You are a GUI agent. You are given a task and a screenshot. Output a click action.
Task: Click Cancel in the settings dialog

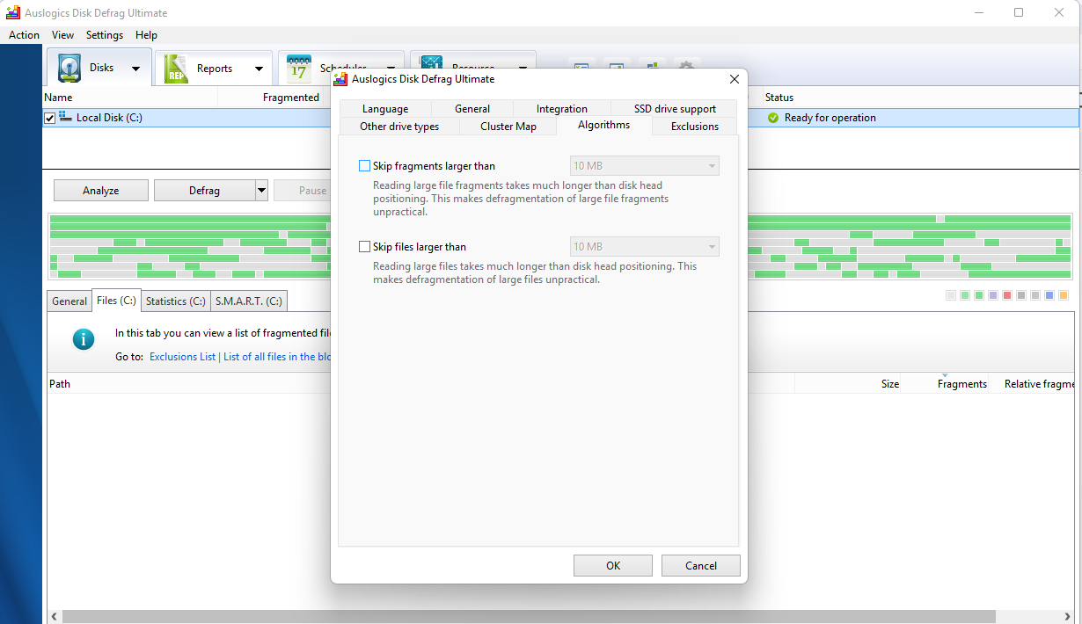pos(701,566)
